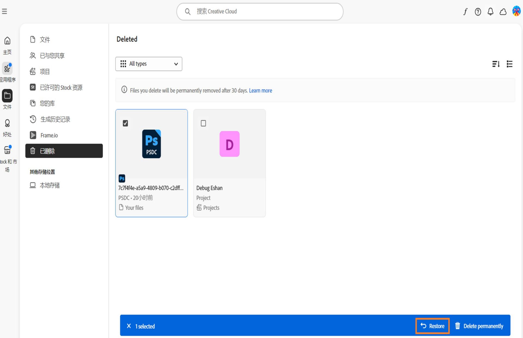Click Delete permanently
The width and height of the screenshot is (523, 338).
tap(479, 326)
